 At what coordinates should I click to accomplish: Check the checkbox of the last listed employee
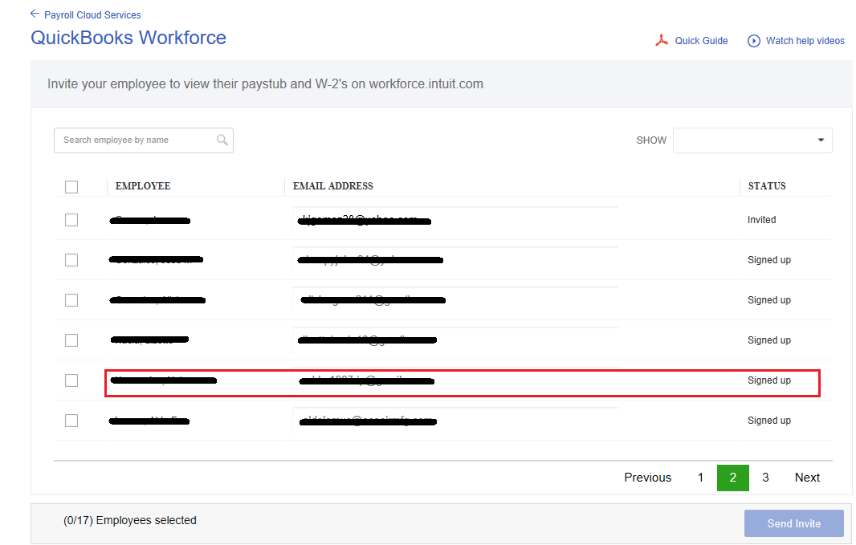(x=71, y=420)
